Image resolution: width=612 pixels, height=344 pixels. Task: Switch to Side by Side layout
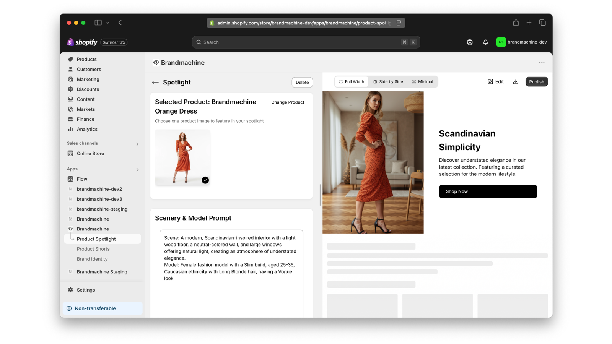[388, 82]
